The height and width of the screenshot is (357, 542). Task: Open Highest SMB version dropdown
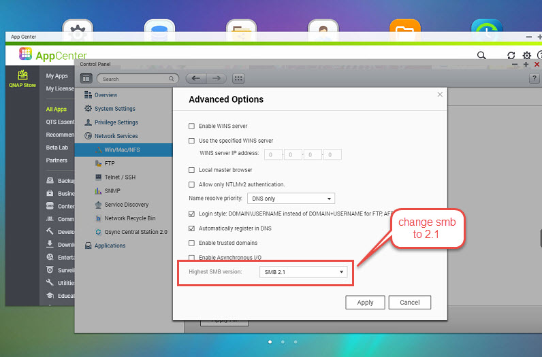click(x=303, y=272)
